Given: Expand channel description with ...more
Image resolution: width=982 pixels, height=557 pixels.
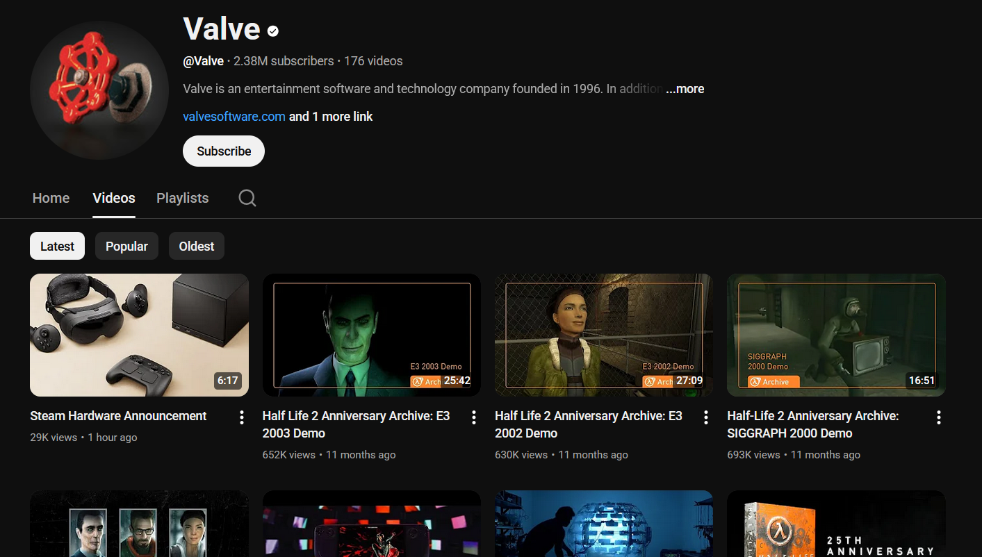Looking at the screenshot, I should pos(685,89).
